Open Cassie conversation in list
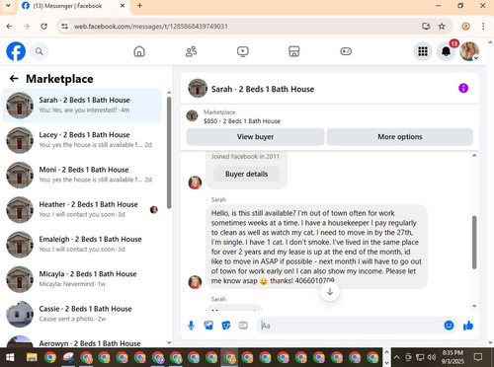 82,315
